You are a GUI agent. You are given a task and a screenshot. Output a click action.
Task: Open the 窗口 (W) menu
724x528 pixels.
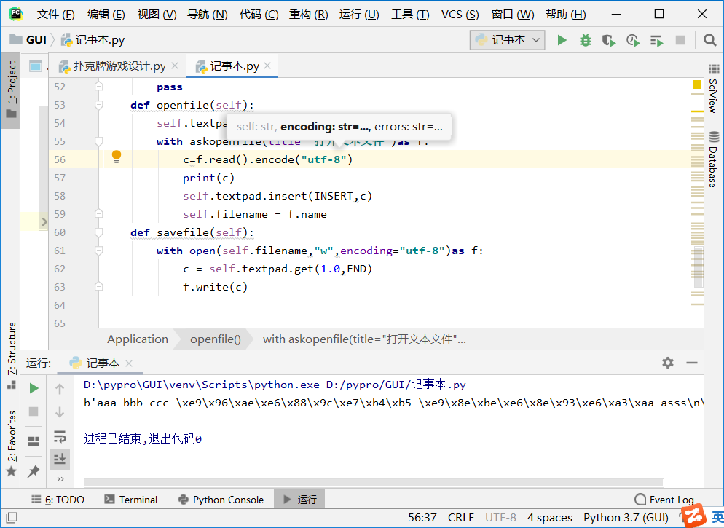[x=513, y=15]
